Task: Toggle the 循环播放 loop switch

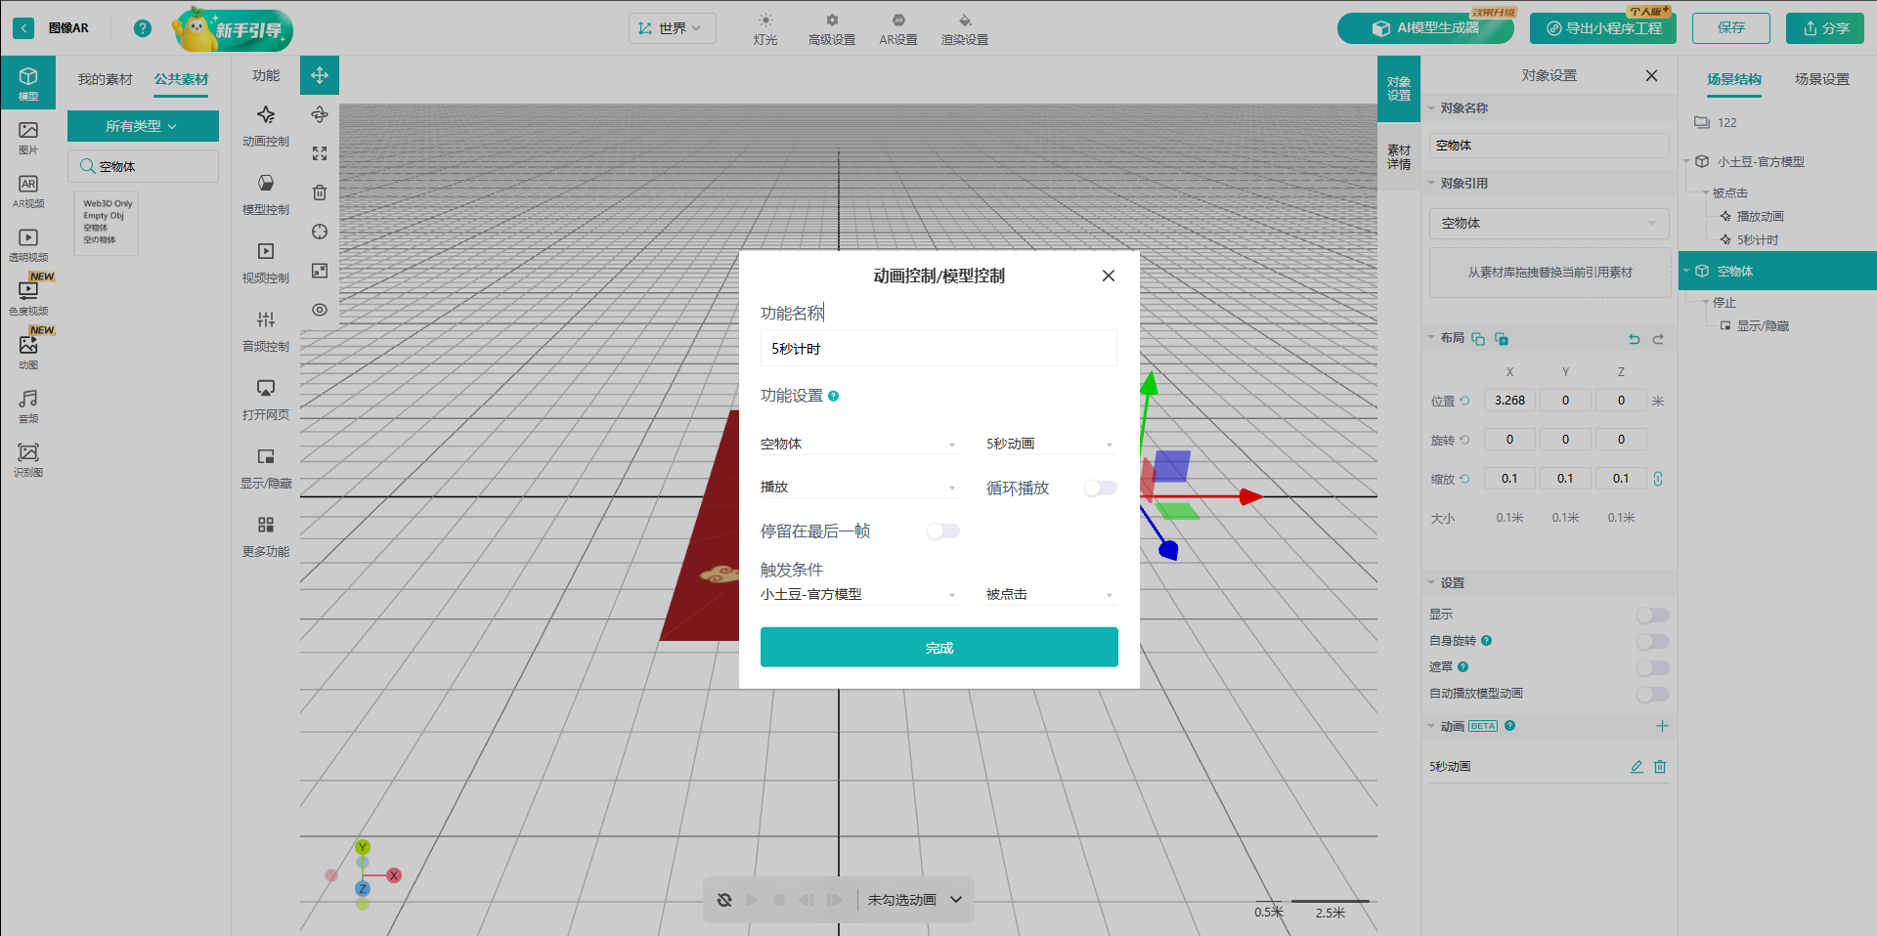Action: click(1100, 488)
